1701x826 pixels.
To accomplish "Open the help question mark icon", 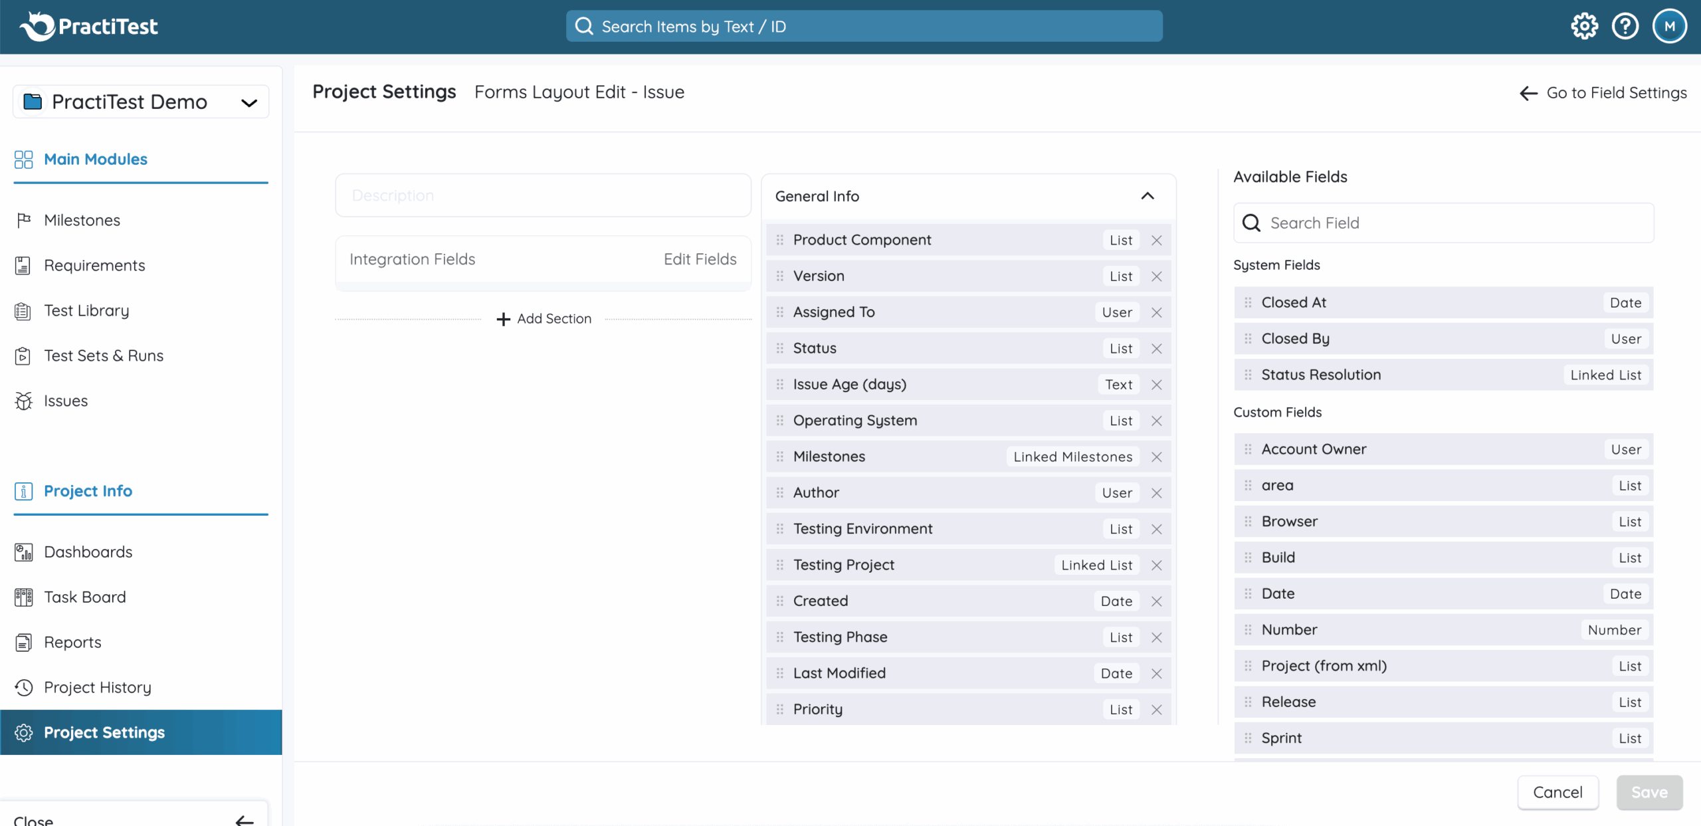I will pyautogui.click(x=1625, y=27).
